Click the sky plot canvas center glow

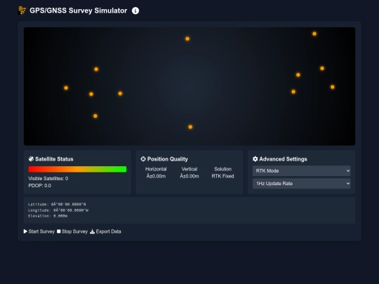click(x=189, y=86)
